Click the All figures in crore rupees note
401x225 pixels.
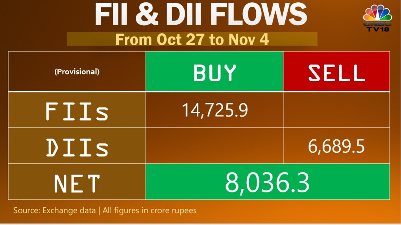point(150,210)
